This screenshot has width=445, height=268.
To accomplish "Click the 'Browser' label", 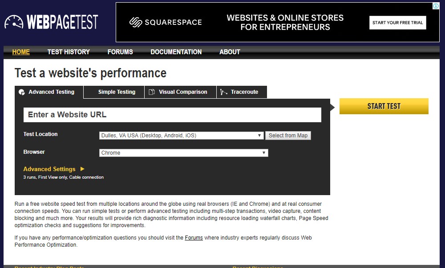I will click(34, 152).
